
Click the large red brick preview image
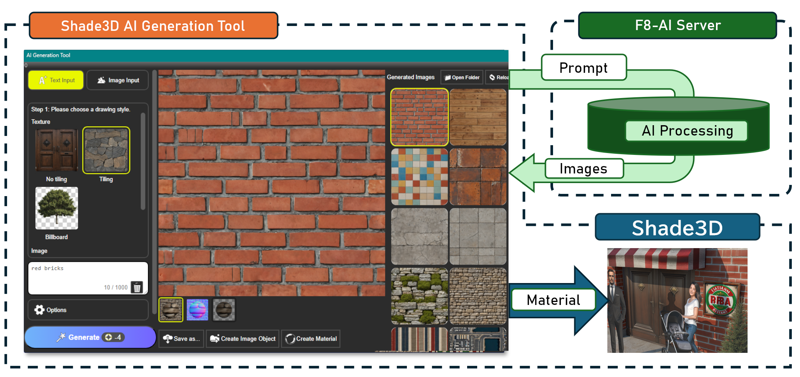pos(272,183)
